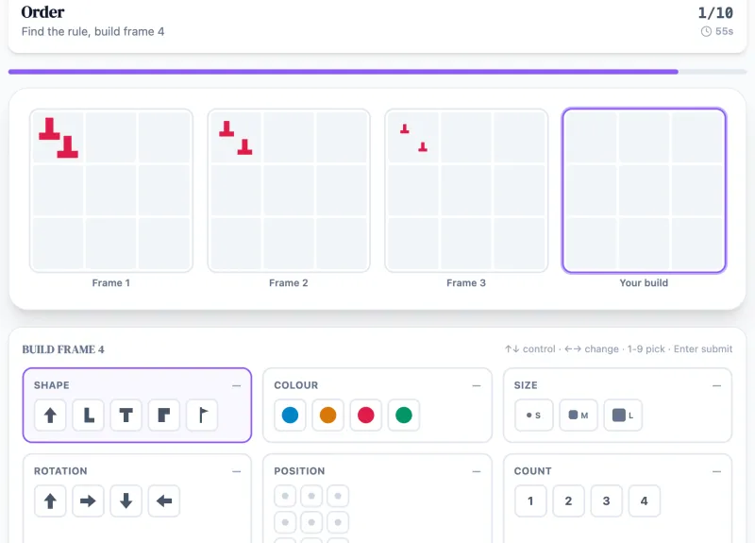
Task: Open the Frame 2 thumbnail
Action: pos(289,191)
